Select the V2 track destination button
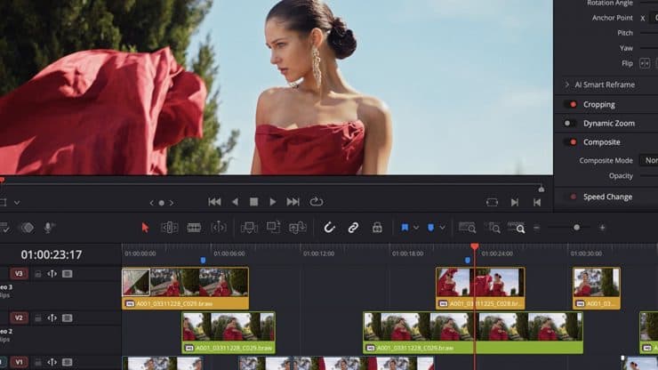This screenshot has height=370, width=658. pyautogui.click(x=19, y=318)
